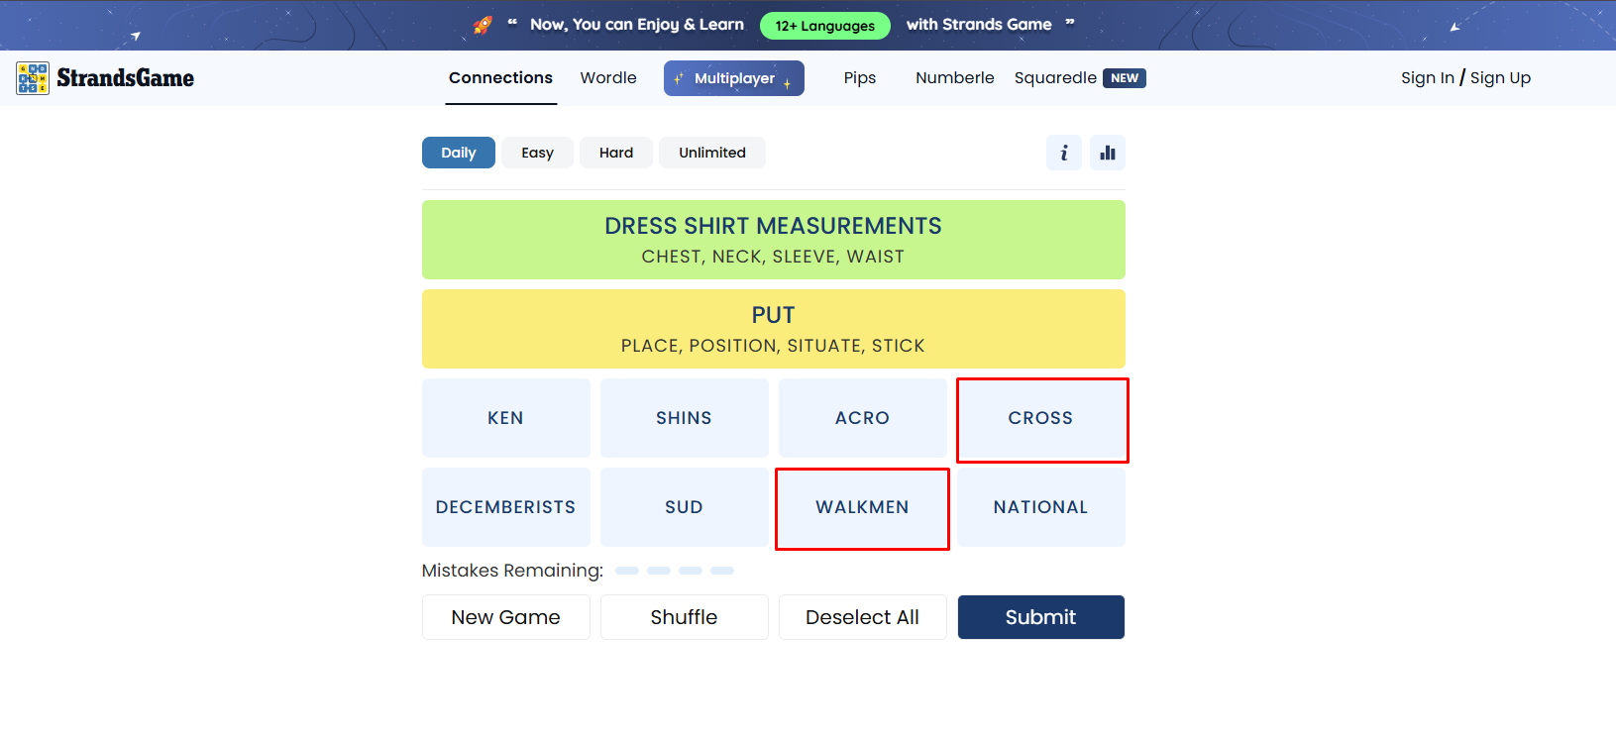
Task: Click the StrandsGame logo icon
Action: [33, 78]
